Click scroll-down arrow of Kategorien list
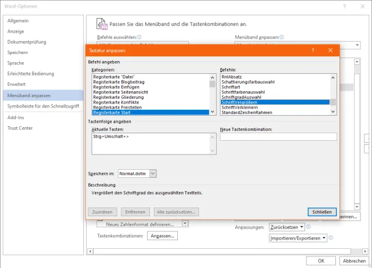The image size is (372, 268). tap(212, 112)
